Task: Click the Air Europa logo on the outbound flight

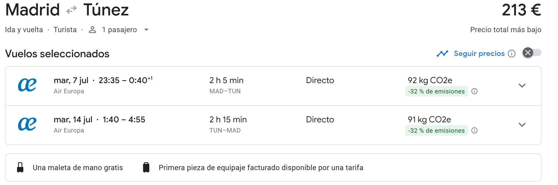Action: click(x=27, y=85)
